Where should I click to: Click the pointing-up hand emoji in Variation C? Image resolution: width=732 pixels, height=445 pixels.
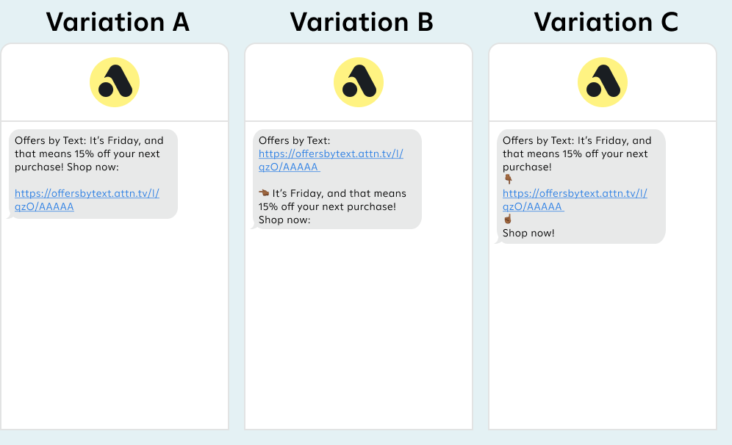coord(508,219)
